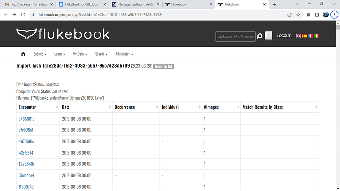Screen dimensions: 340x191
Task: Toggle the browser side panel icon
Action: (317, 15)
